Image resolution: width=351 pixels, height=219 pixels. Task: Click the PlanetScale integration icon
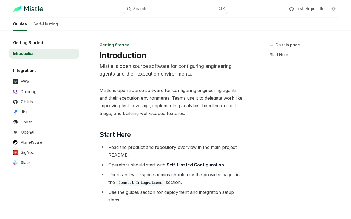tap(15, 142)
